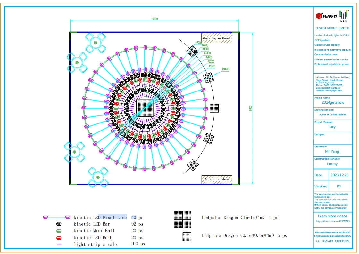Click the purple light strip circle legend symbol

pos(59,245)
